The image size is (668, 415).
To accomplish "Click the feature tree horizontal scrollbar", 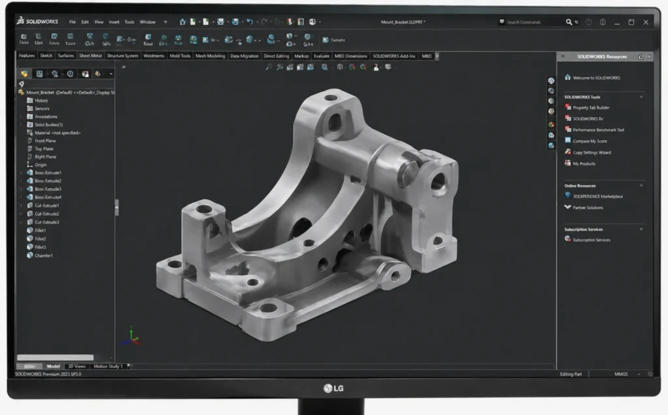I will tap(55, 358).
